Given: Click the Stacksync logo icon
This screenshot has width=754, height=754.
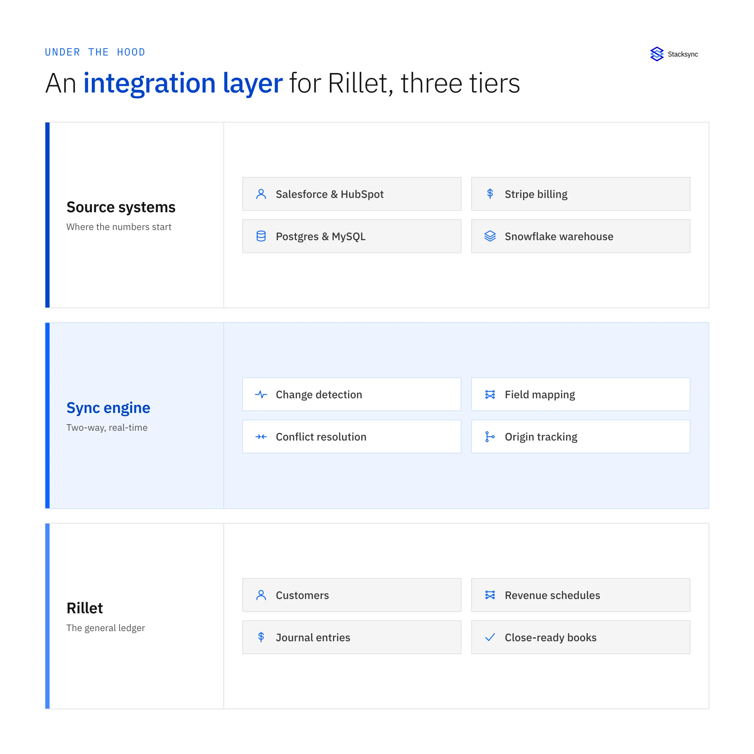Looking at the screenshot, I should [657, 54].
